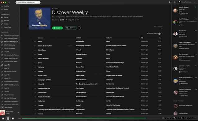
Task: Add If Ever I Stray with plus icon
Action: click(x=35, y=76)
